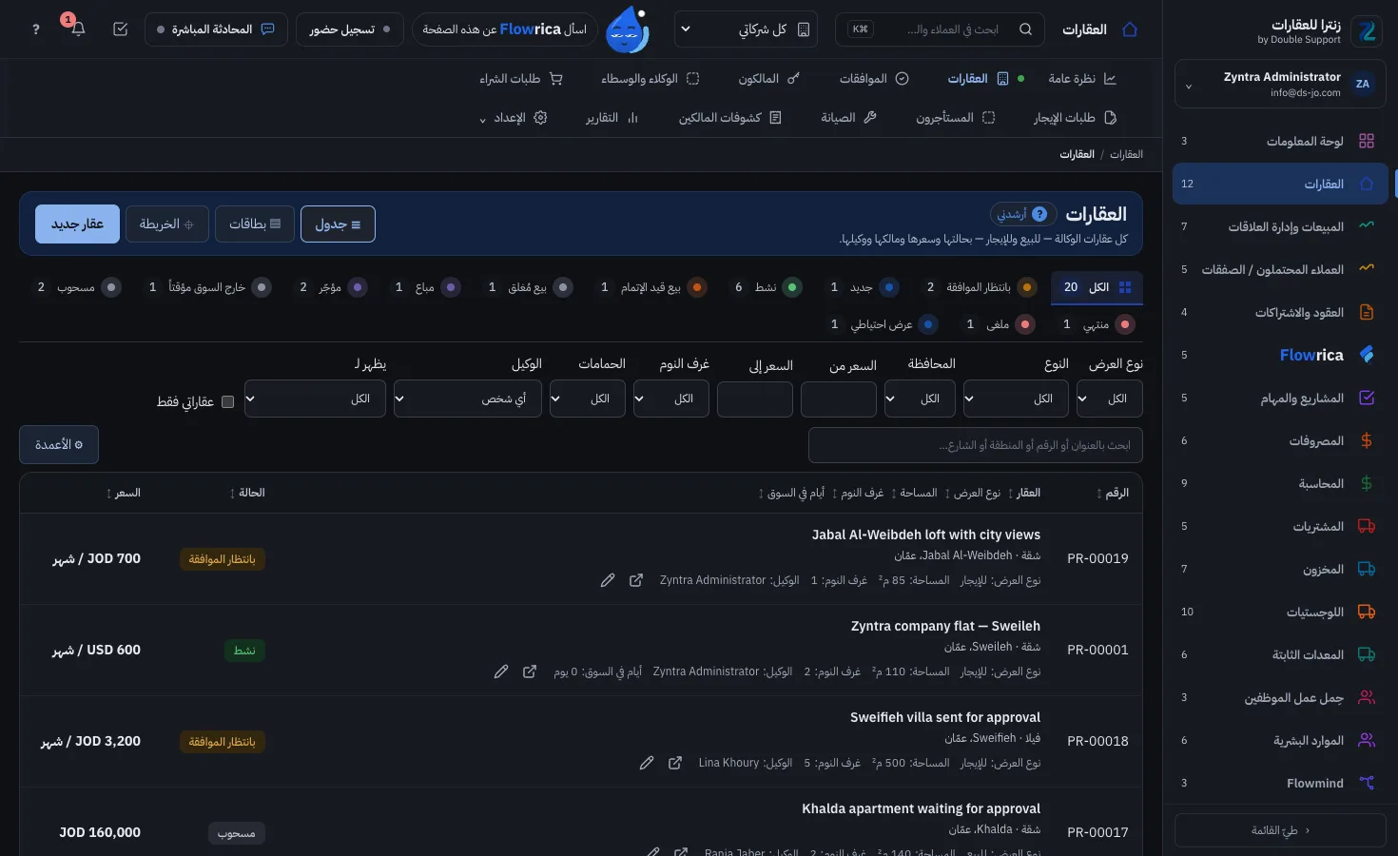Filter by 'منتهي' status chip

[1097, 324]
